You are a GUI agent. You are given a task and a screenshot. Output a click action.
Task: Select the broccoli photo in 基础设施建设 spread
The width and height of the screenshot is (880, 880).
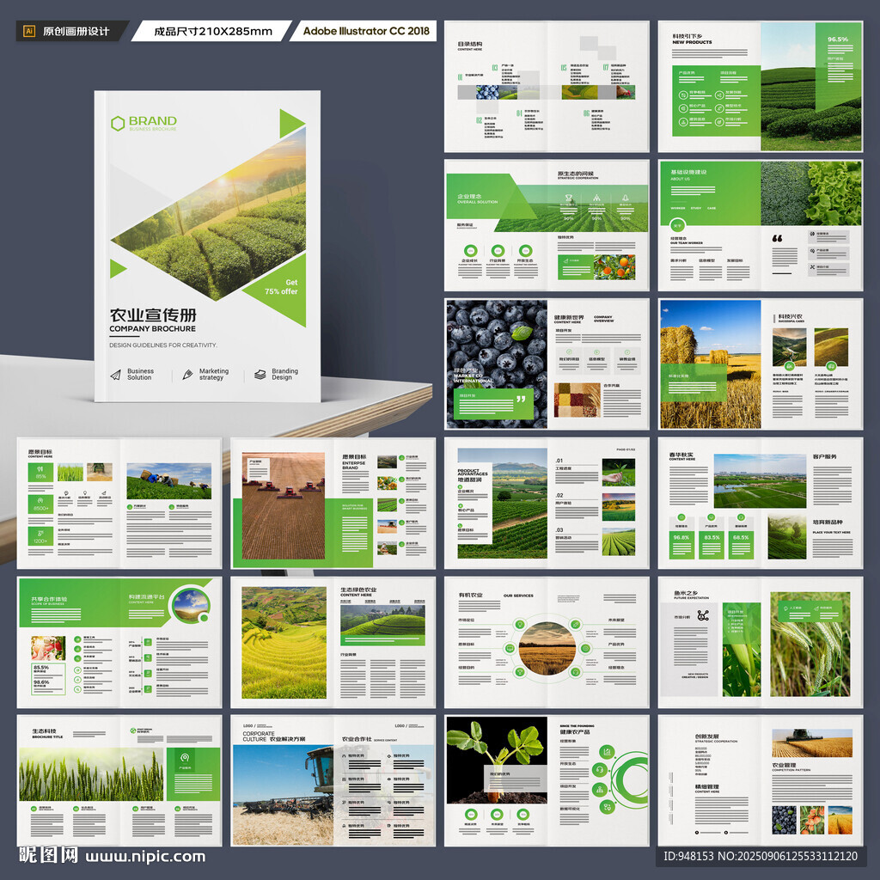tap(785, 193)
